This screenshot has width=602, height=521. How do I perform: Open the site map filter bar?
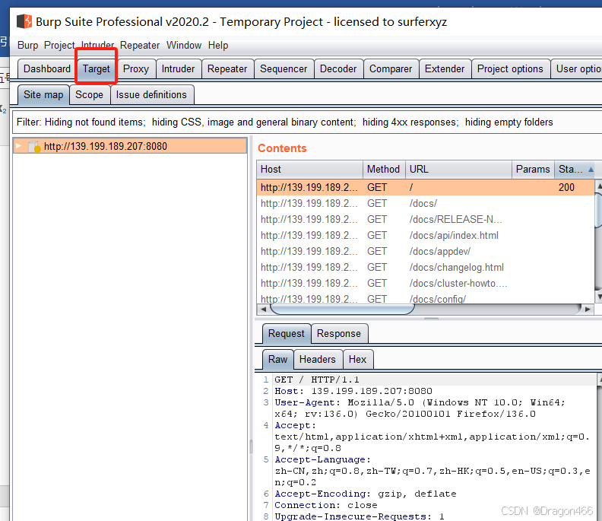(x=306, y=122)
